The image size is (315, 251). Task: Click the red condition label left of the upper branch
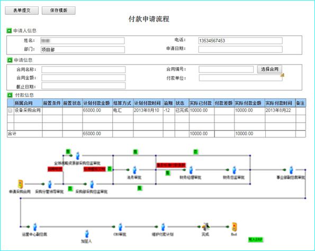55,169
